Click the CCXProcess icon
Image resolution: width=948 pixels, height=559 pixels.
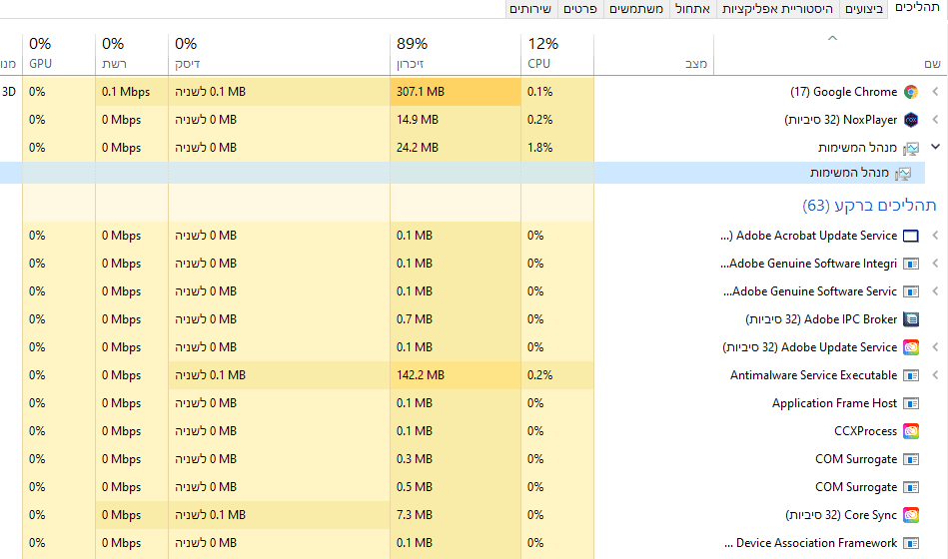(910, 431)
